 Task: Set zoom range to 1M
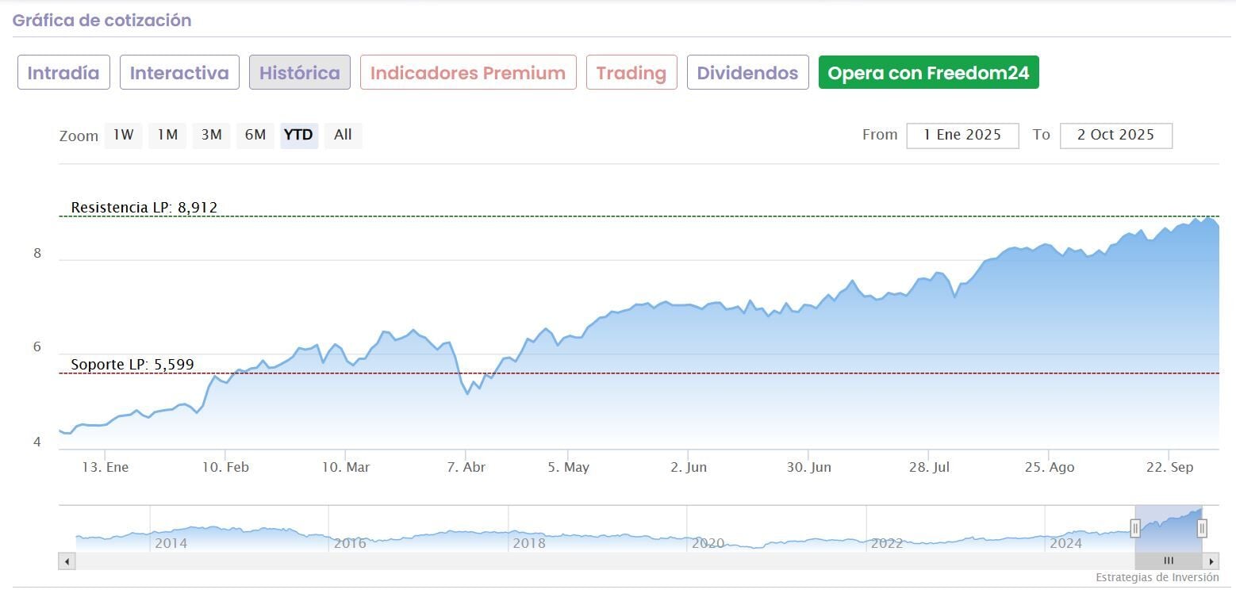(x=167, y=135)
